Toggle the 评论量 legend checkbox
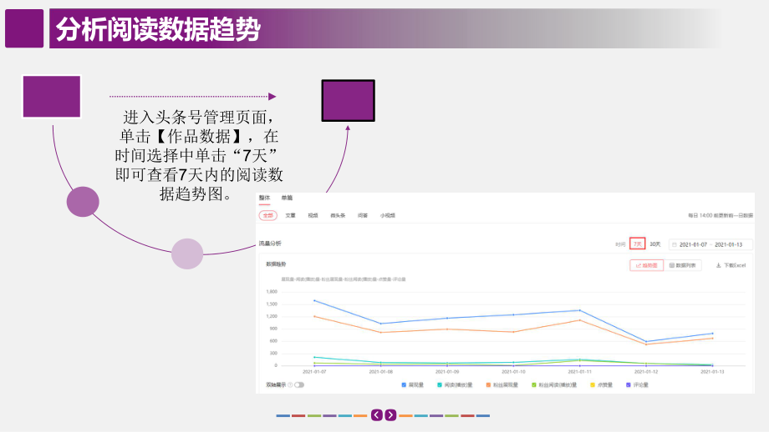This screenshot has width=769, height=432. click(x=629, y=385)
